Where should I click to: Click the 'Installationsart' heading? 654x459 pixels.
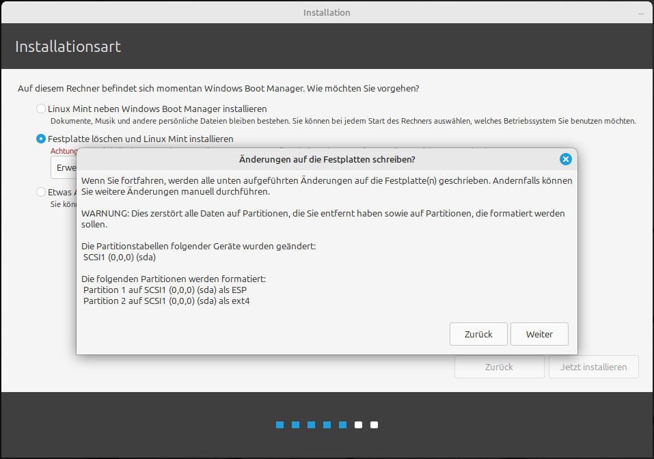(x=68, y=46)
